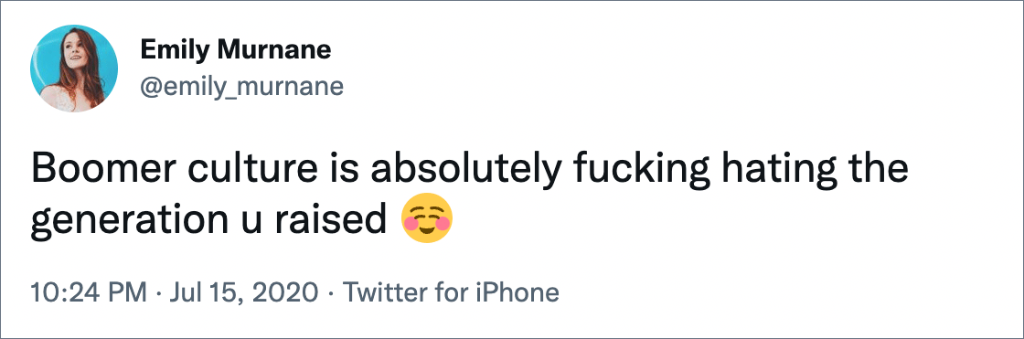Open the 10:24 PM timestamp link

(89, 292)
